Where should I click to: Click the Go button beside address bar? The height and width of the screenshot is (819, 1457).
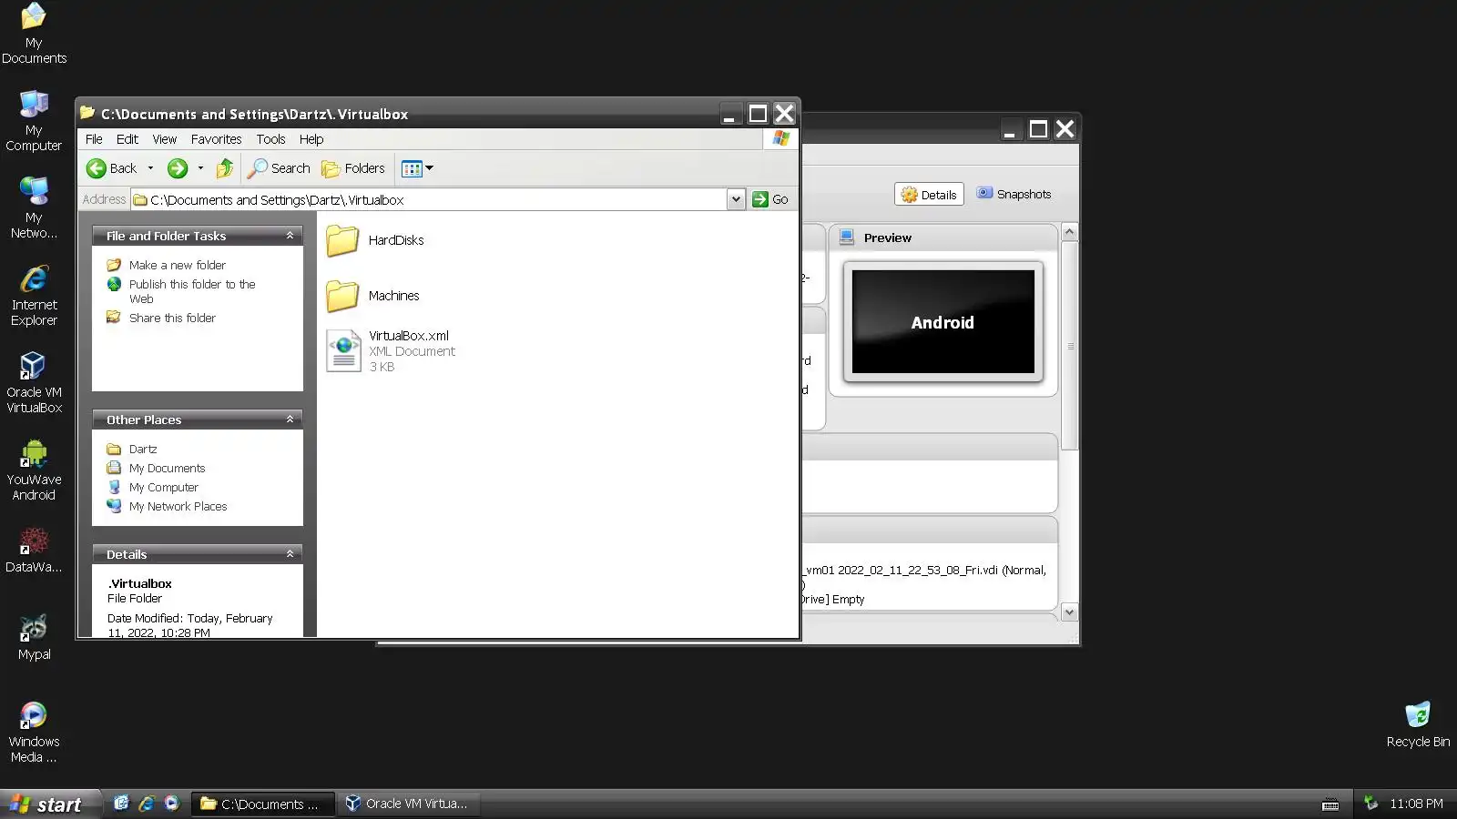pos(770,199)
